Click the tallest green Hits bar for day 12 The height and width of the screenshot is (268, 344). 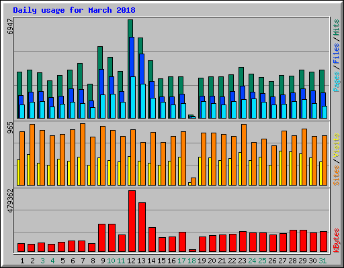(x=130, y=28)
